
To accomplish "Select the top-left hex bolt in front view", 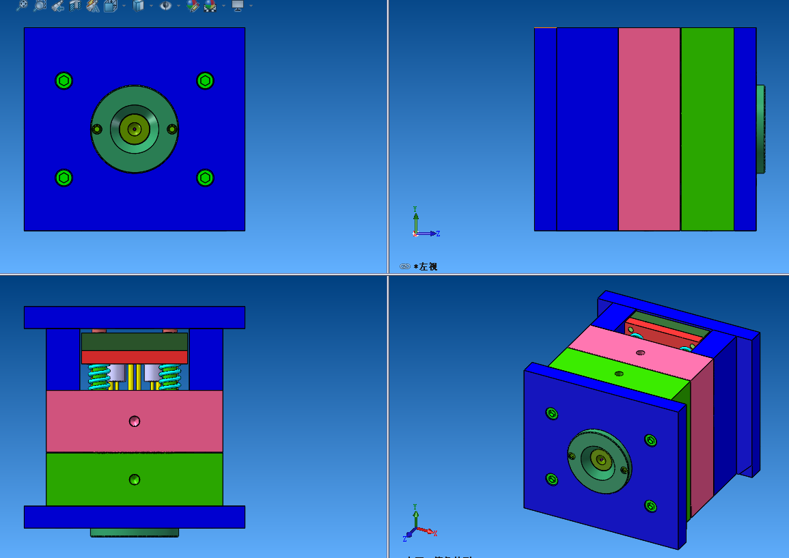I will pos(64,81).
